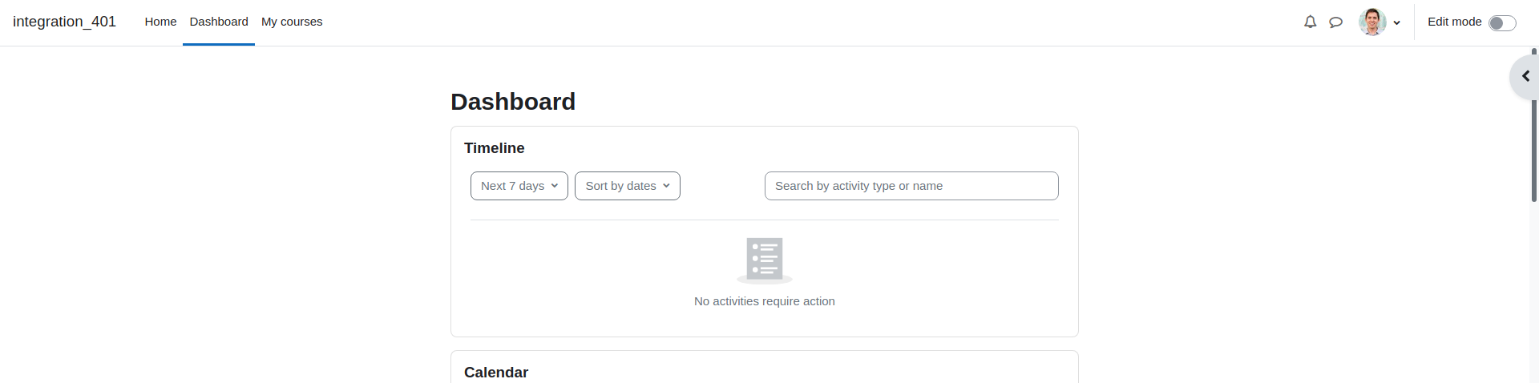Go to the Home nav item
The image size is (1539, 383).
point(160,22)
